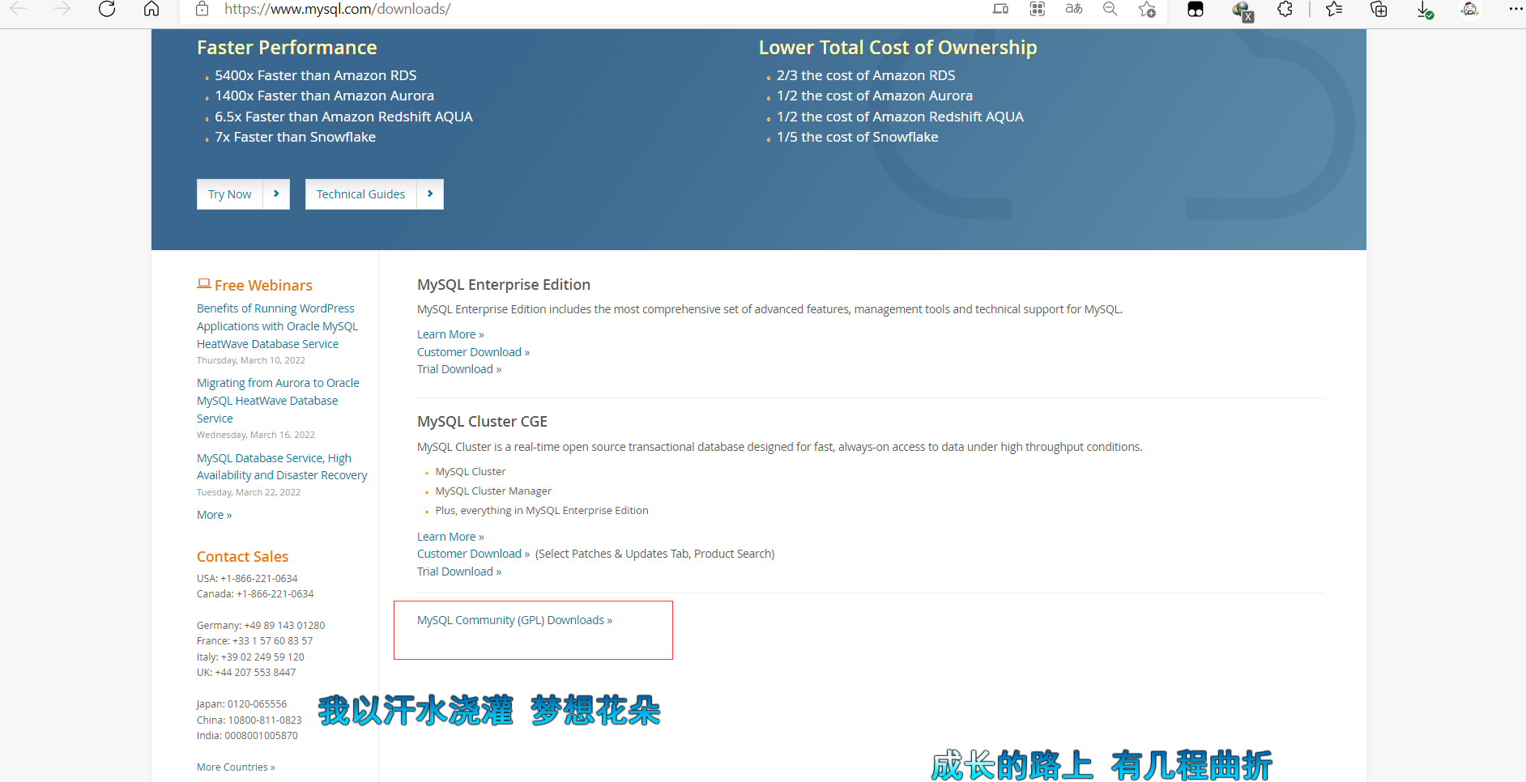The height and width of the screenshot is (782, 1526).
Task: Click More Countries » link
Action: (236, 767)
